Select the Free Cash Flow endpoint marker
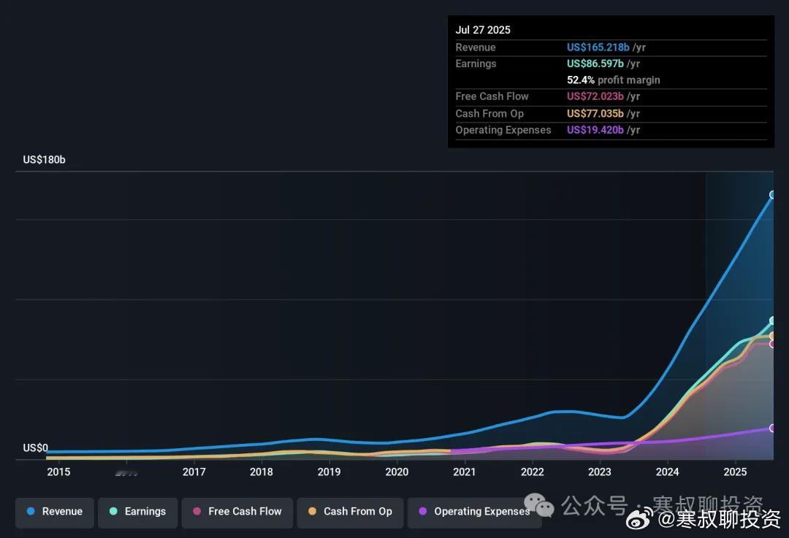This screenshot has height=538, width=789. click(772, 344)
